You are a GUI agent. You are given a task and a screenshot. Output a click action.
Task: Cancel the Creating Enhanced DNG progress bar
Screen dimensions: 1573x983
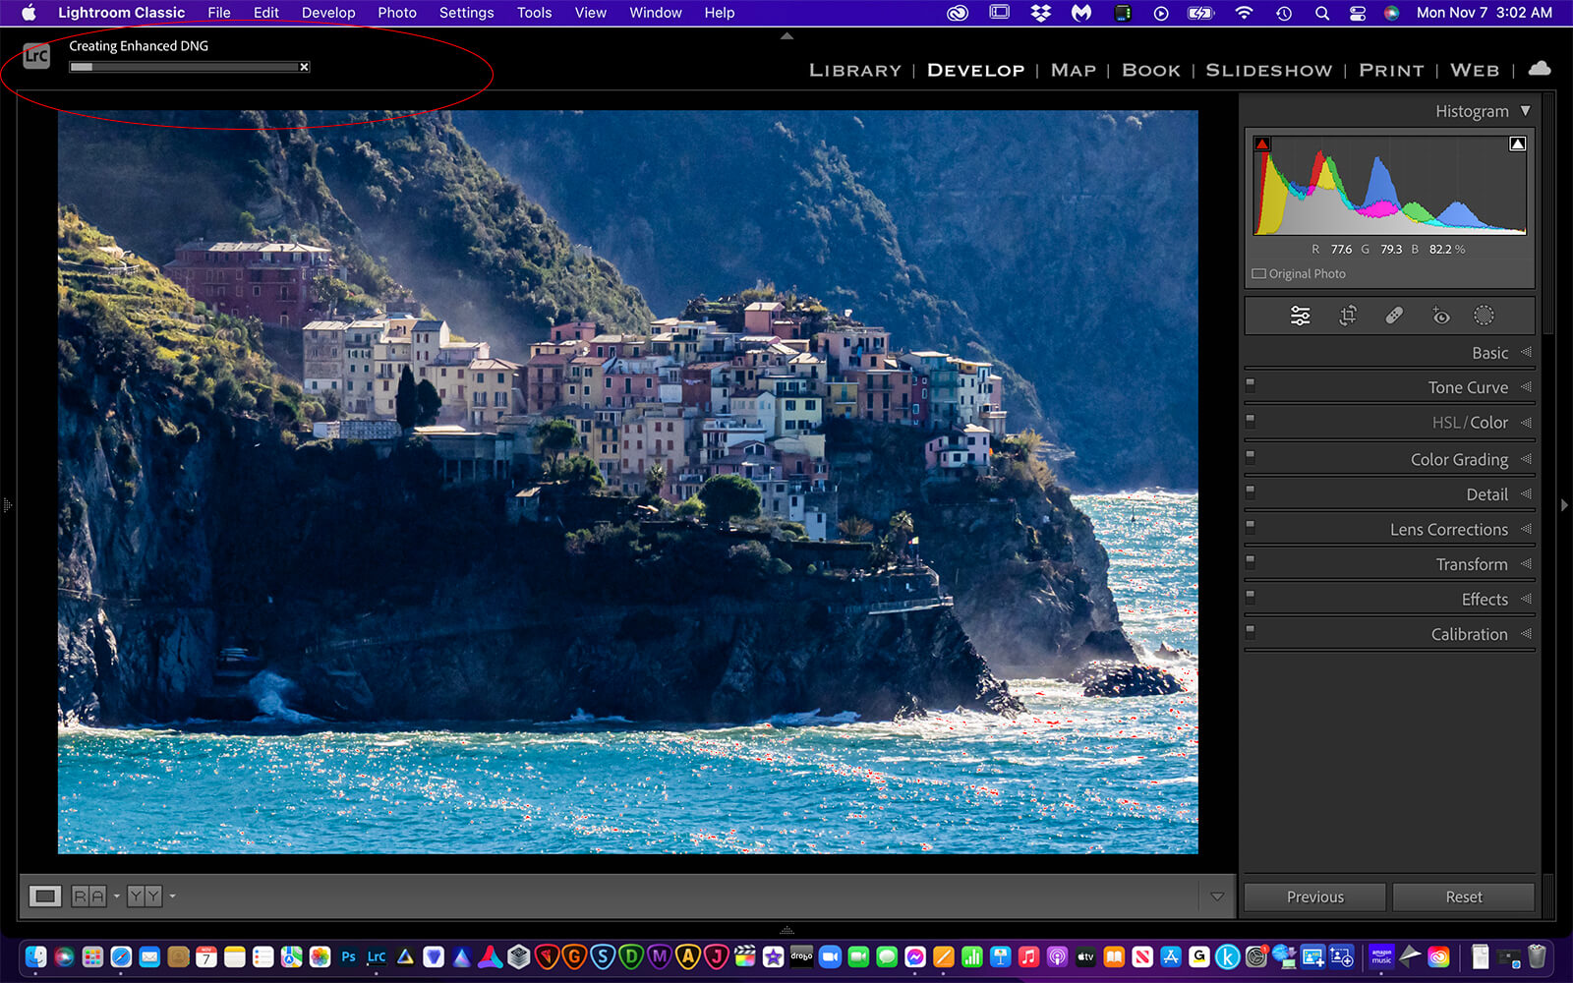click(x=304, y=67)
